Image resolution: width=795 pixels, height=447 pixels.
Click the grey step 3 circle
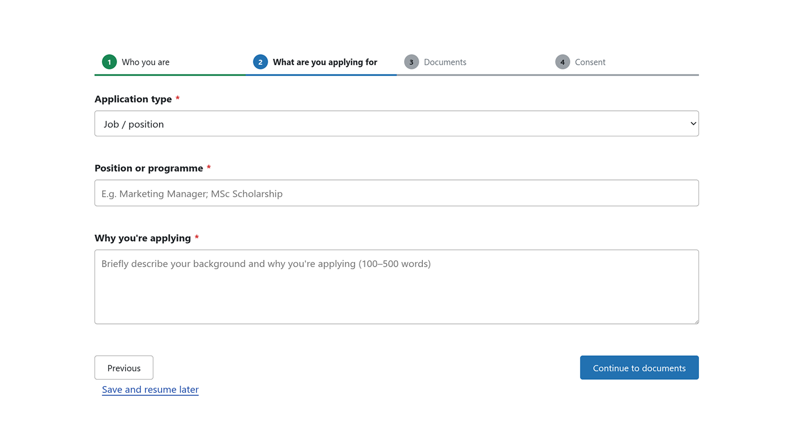[411, 62]
